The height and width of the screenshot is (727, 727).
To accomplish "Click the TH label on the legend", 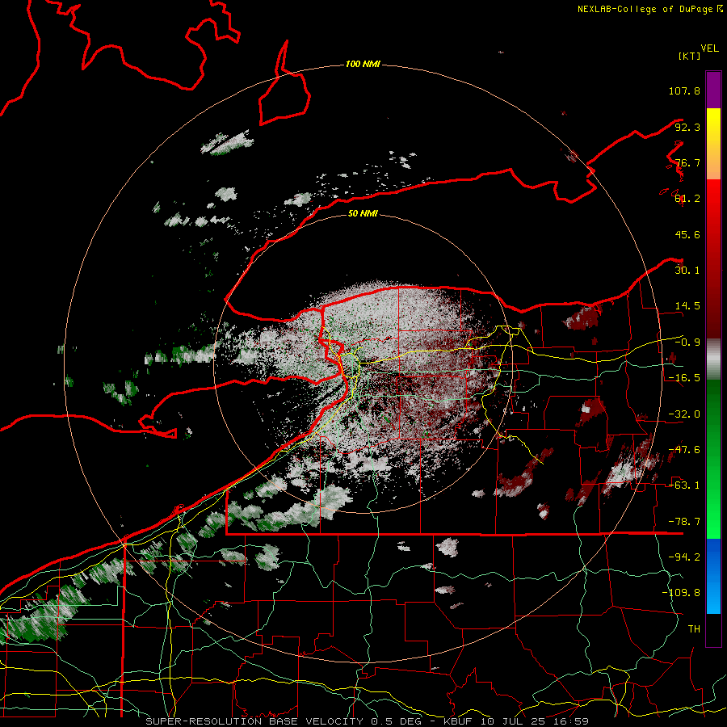I will (x=694, y=629).
